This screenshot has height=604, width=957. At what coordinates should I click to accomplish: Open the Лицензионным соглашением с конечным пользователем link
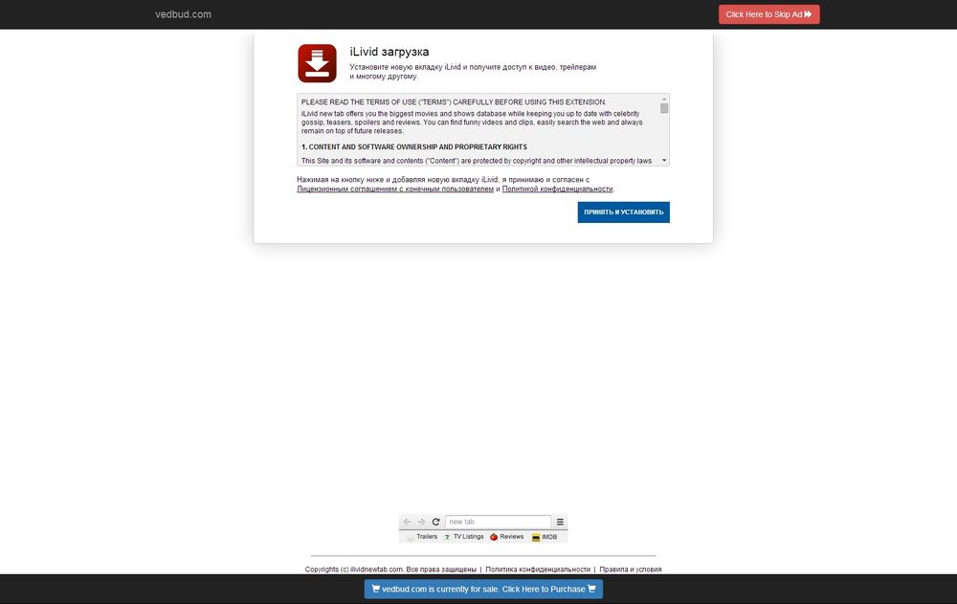[395, 190]
